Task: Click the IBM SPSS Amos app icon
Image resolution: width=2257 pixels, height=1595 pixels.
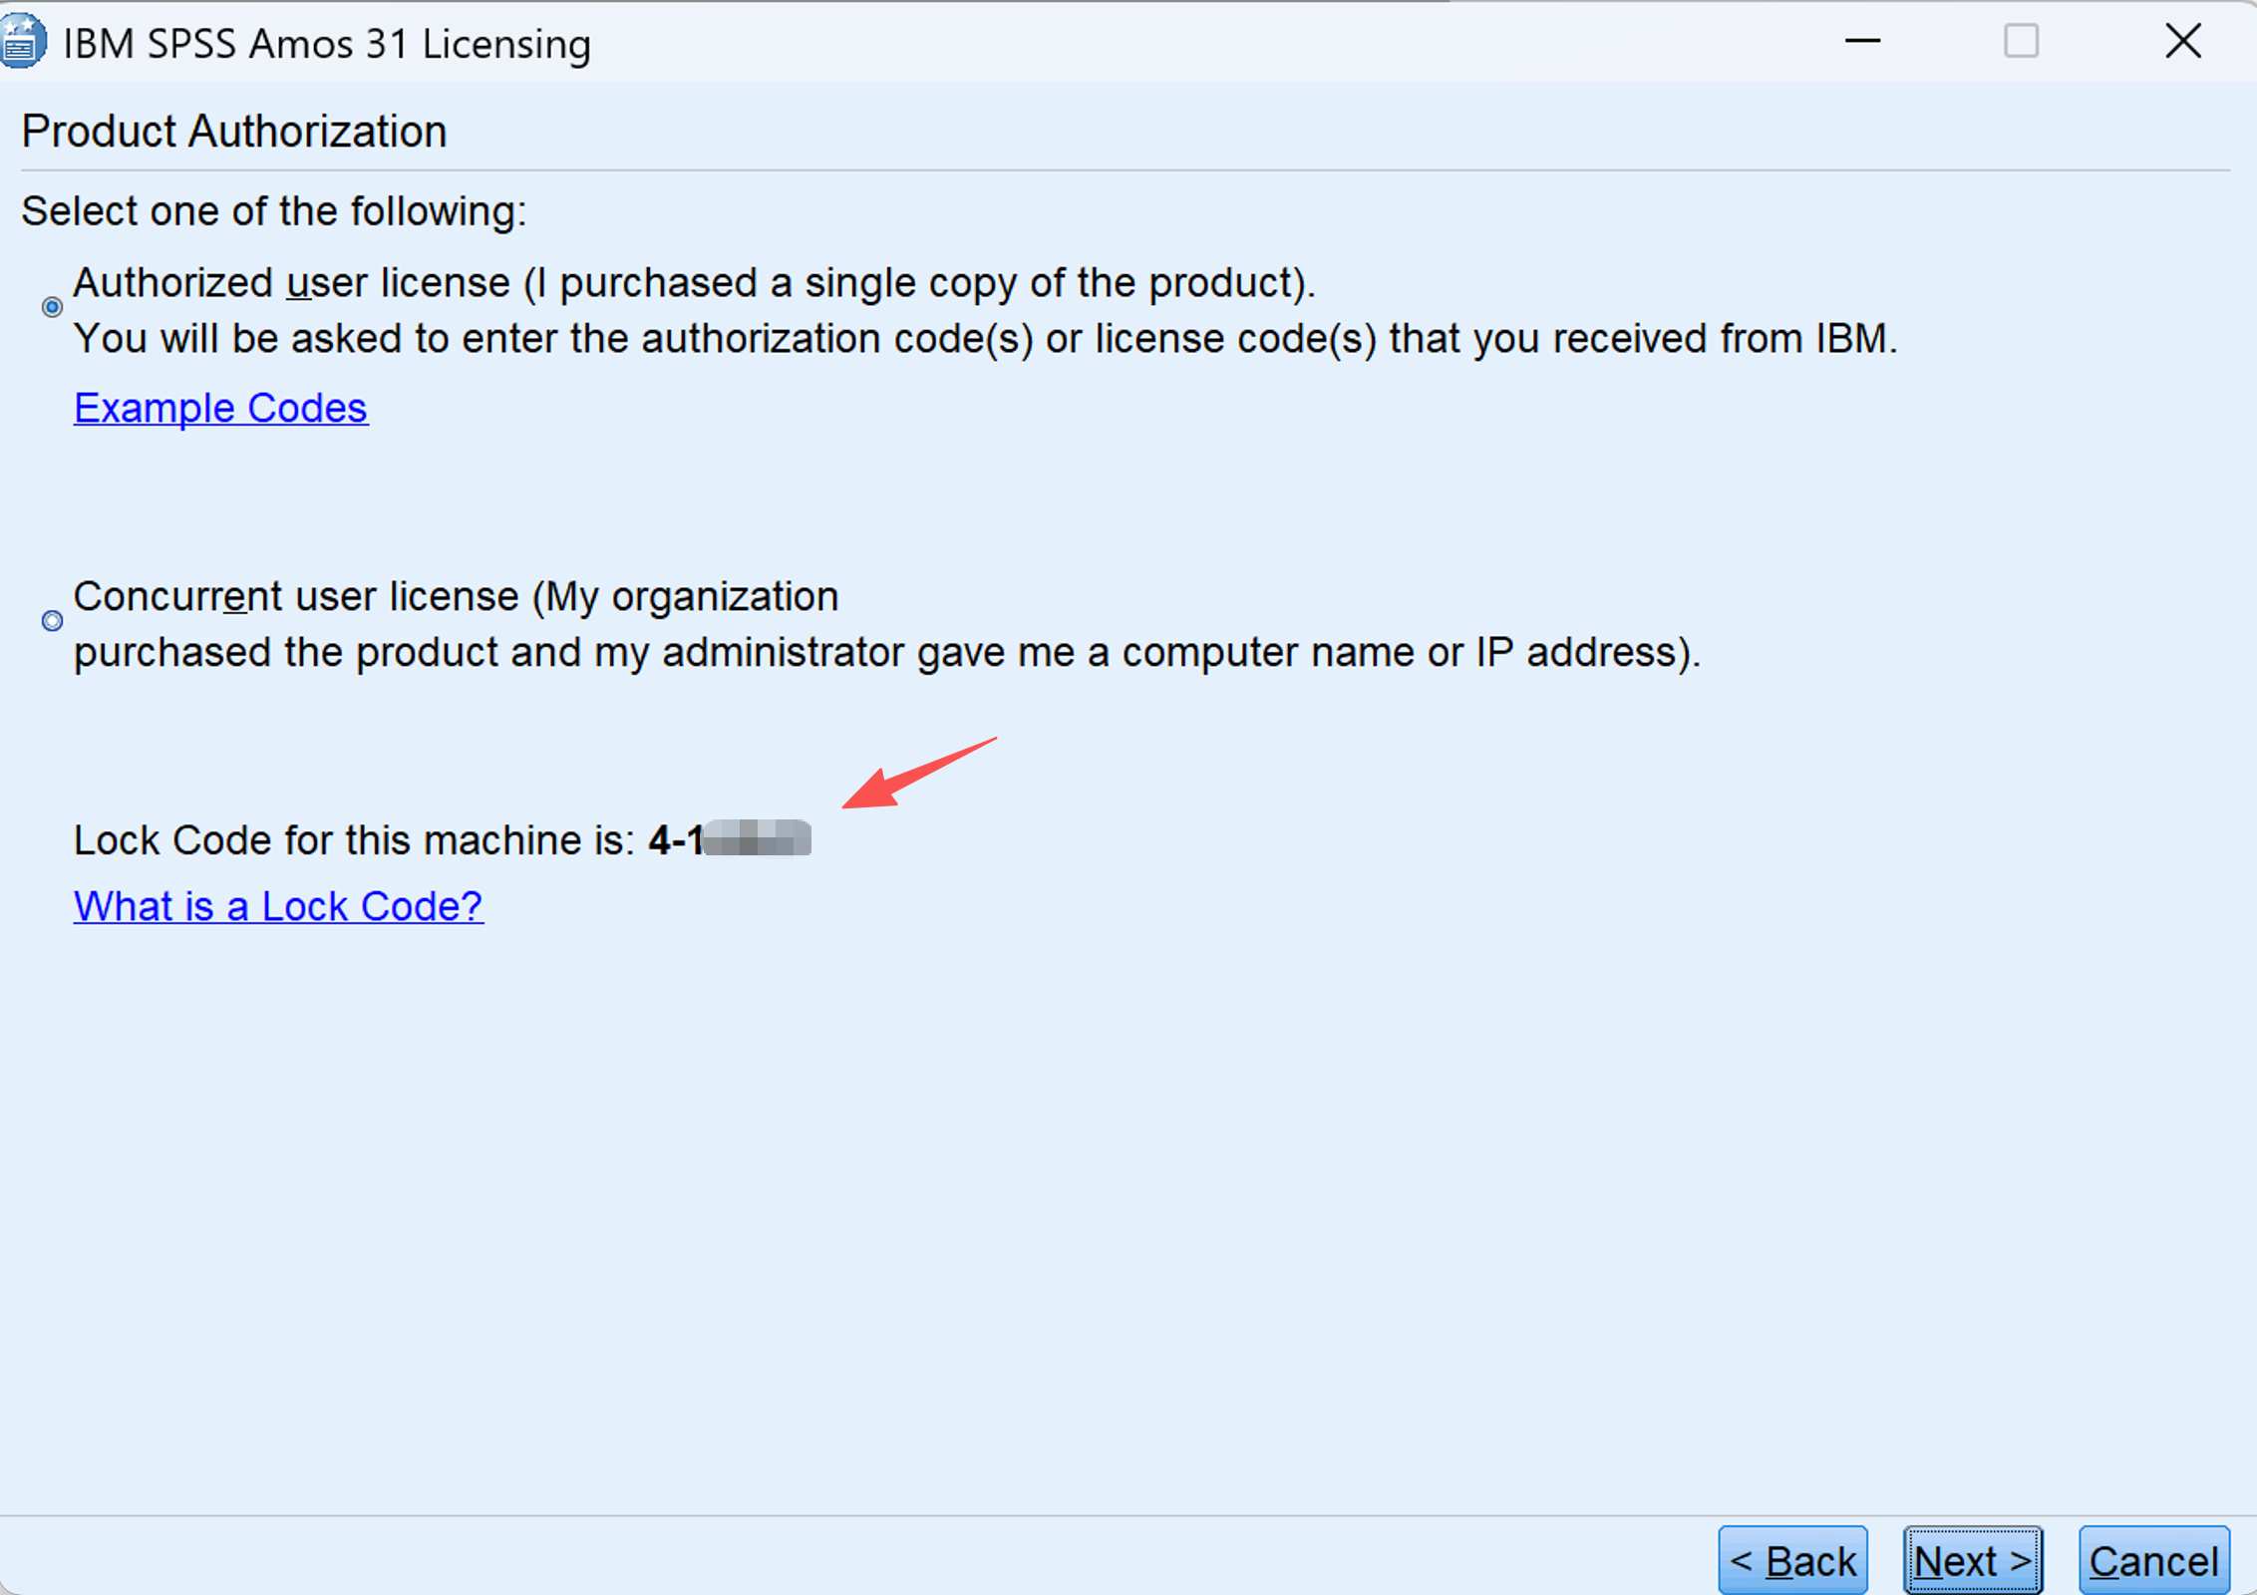Action: (22, 42)
